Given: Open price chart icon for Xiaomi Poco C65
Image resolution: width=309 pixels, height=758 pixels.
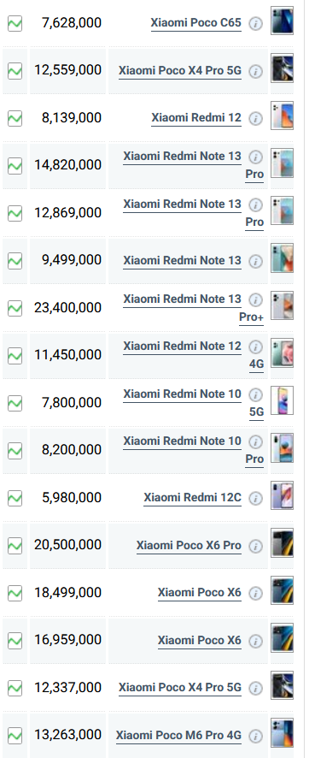Looking at the screenshot, I should tap(15, 23).
